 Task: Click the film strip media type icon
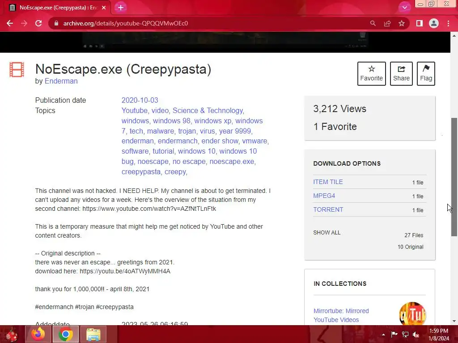click(x=17, y=70)
